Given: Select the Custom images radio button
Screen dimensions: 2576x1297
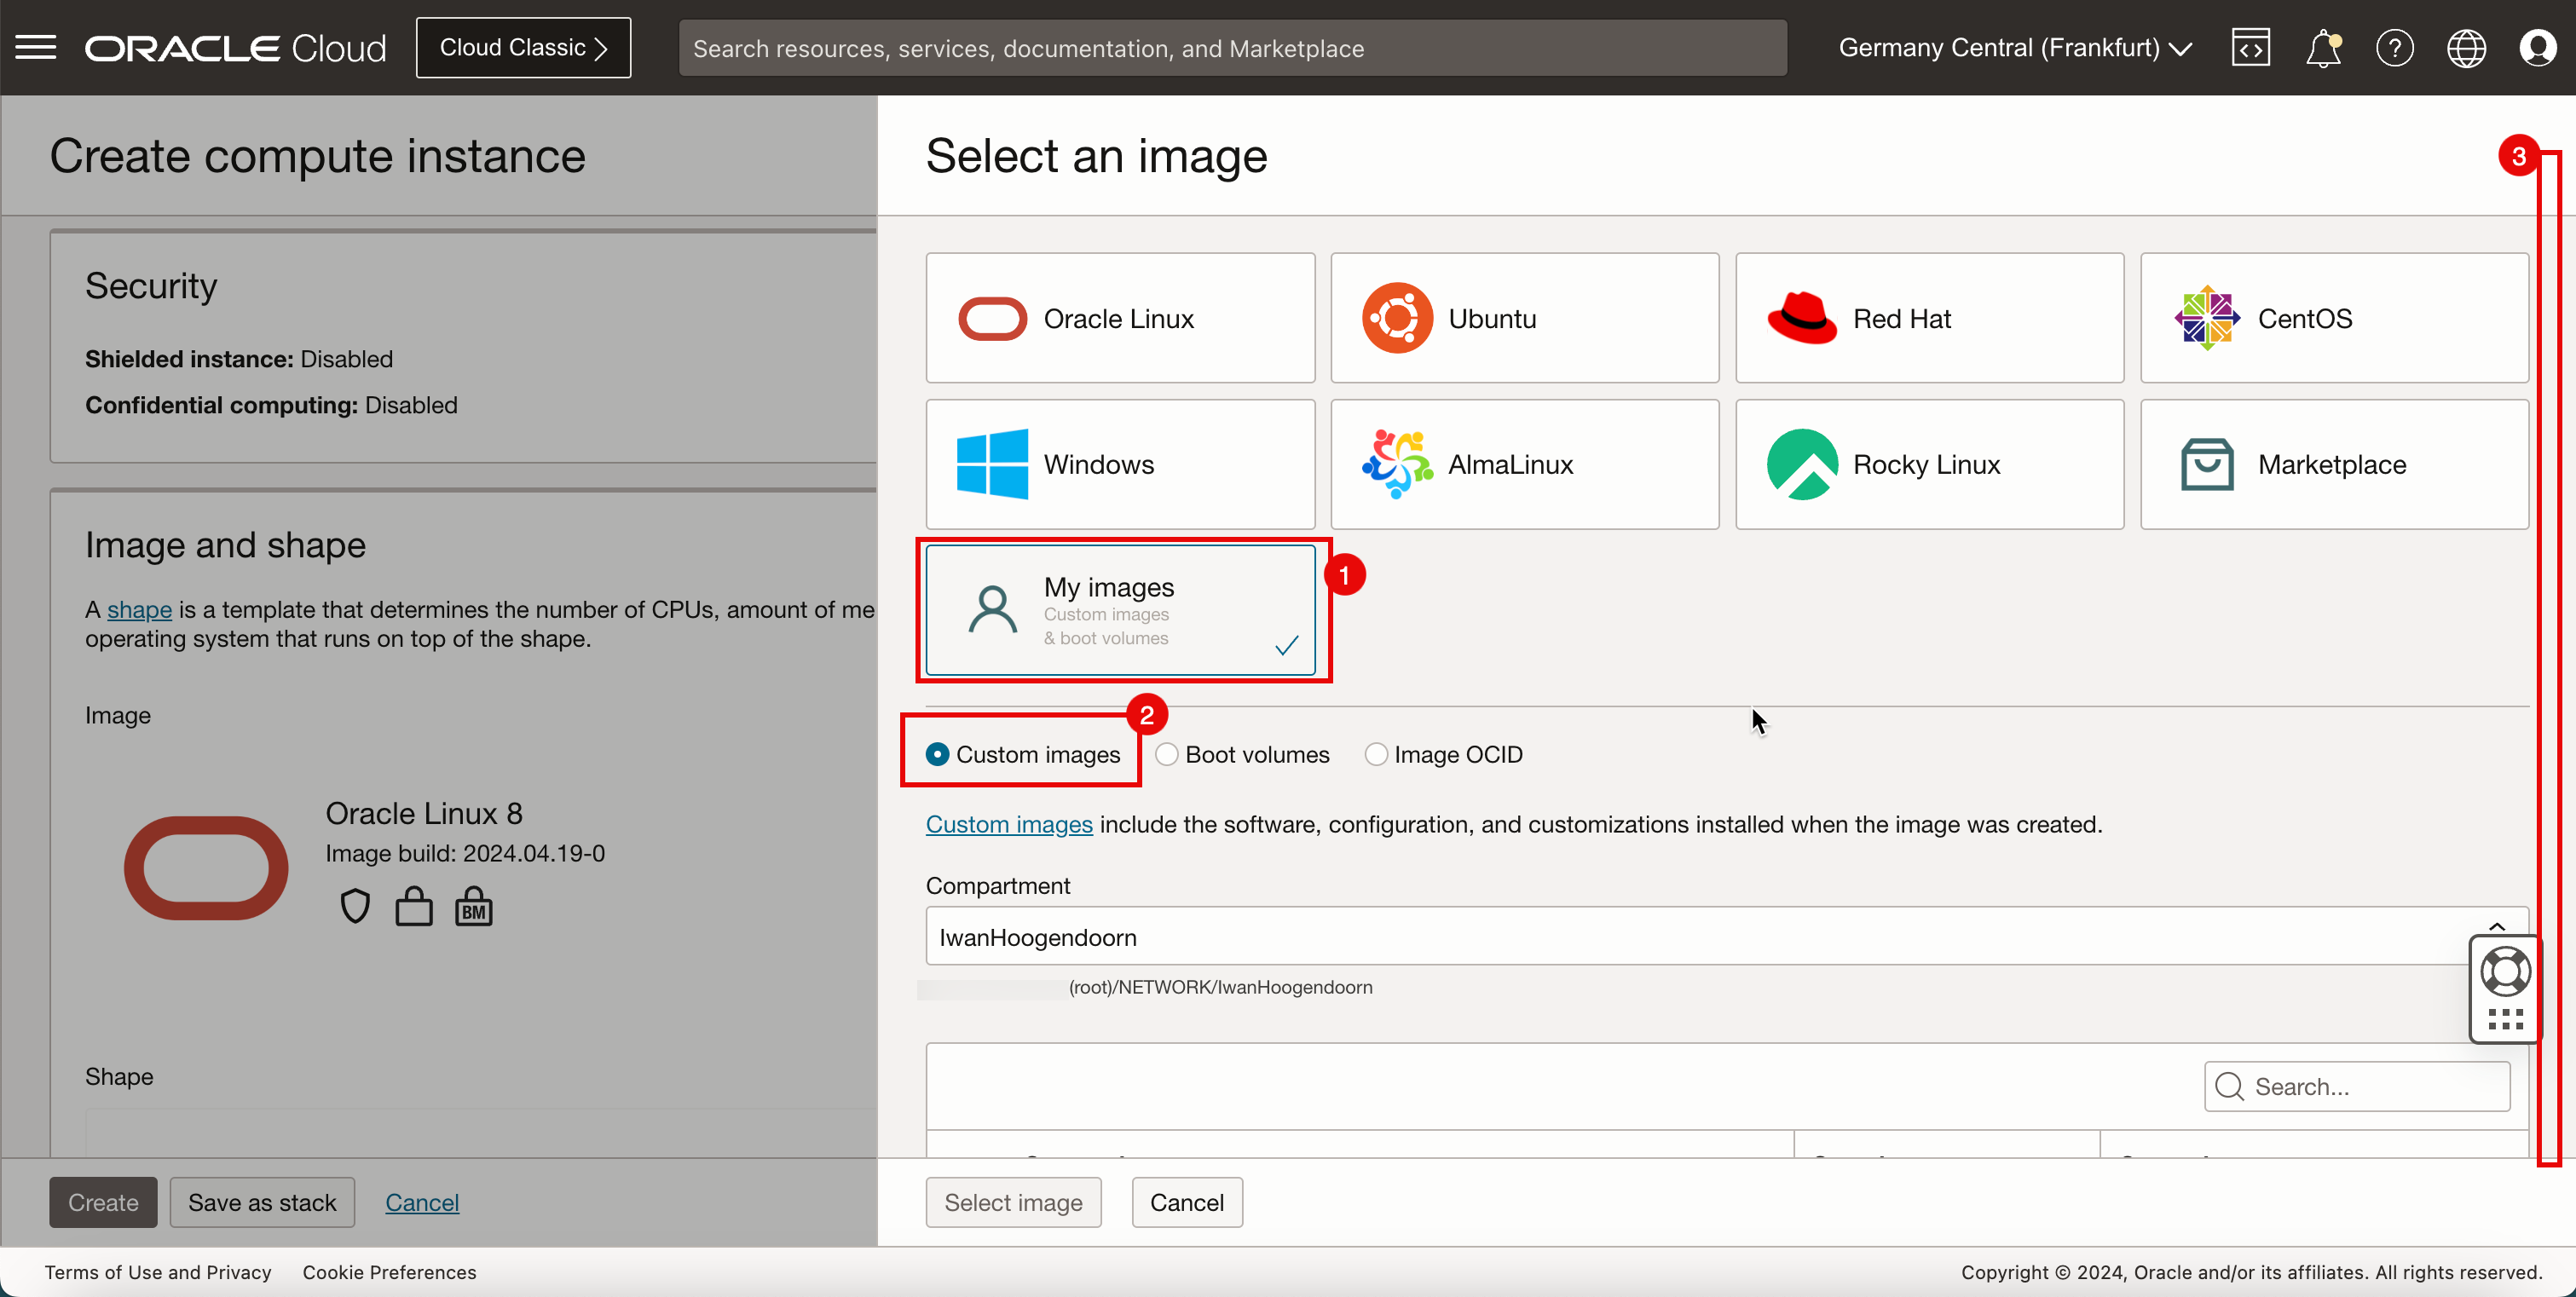Looking at the screenshot, I should (937, 754).
